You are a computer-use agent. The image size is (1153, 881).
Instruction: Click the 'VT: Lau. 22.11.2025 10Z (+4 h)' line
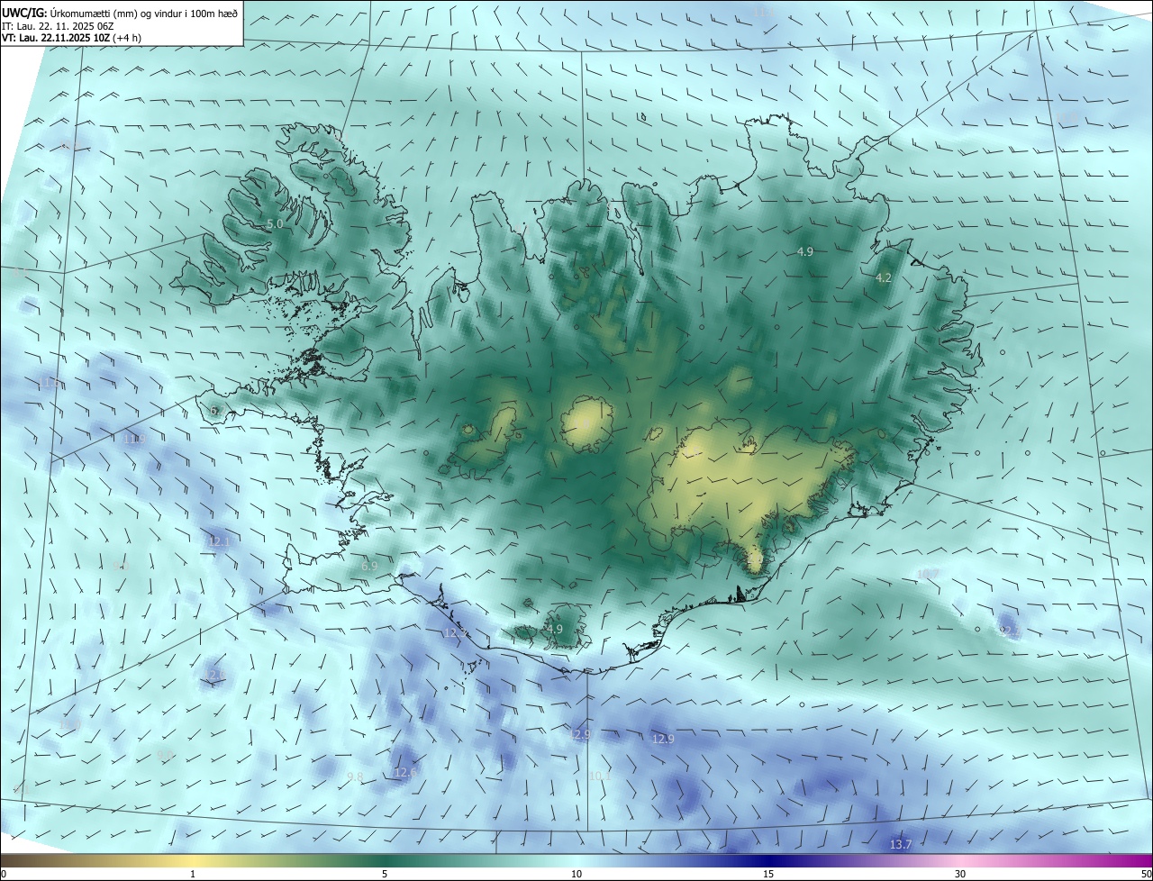coord(71,38)
